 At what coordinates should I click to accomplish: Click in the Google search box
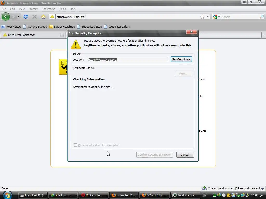(x=240, y=17)
